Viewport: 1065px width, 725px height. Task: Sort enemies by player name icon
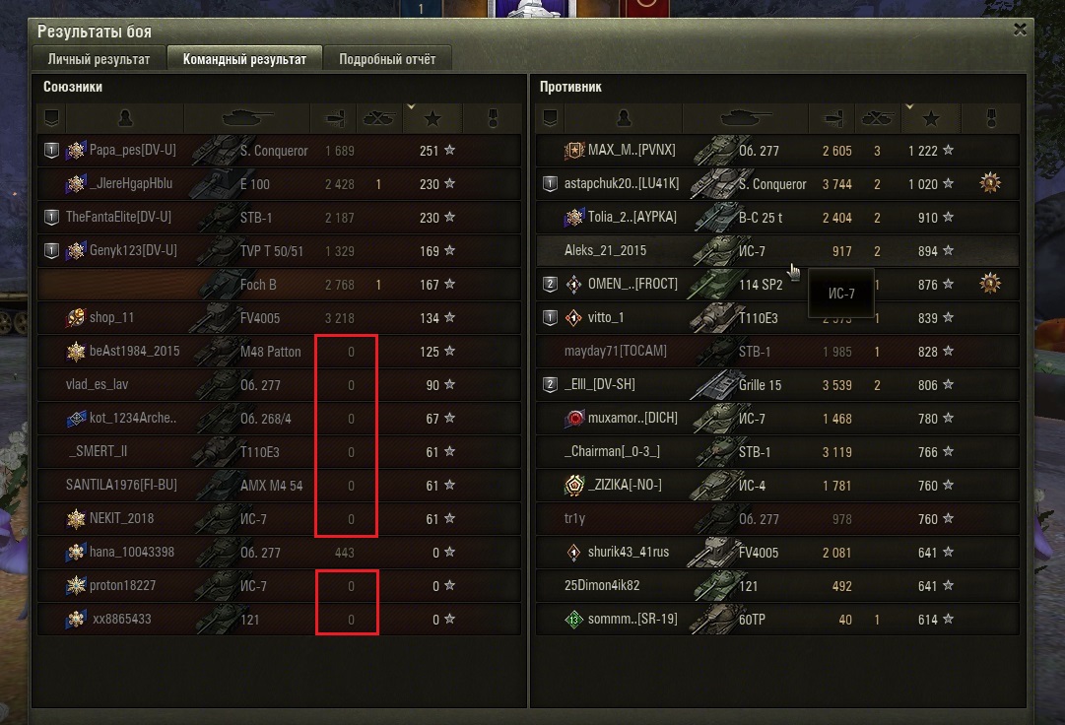[623, 119]
